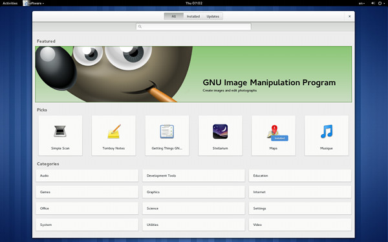The width and height of the screenshot is (388, 242).
Task: Open the Office category
Action: click(87, 208)
